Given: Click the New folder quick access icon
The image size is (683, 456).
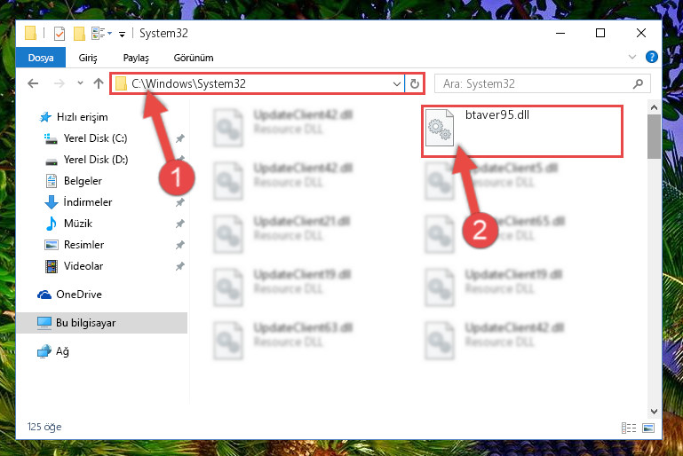Looking at the screenshot, I should coord(79,34).
